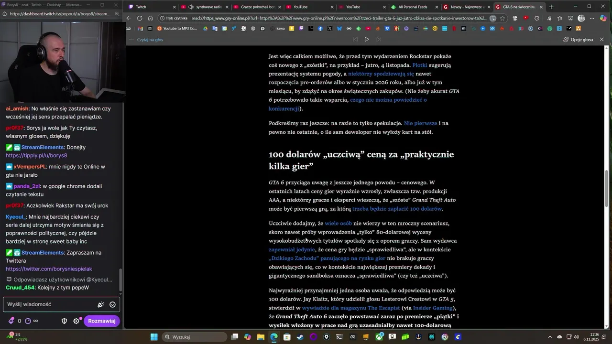Open Xbox app from taskbar
This screenshot has width=612, height=344.
(379, 337)
